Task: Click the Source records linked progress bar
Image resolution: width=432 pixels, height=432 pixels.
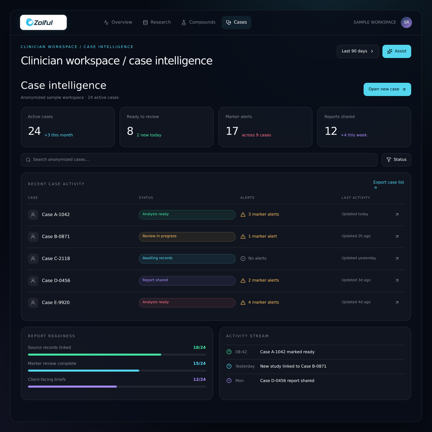Action: [117, 355]
